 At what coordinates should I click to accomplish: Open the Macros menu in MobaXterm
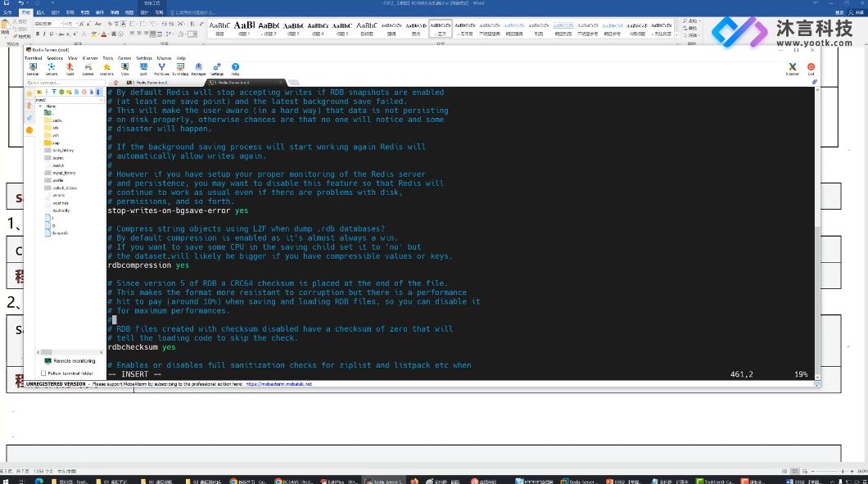pyautogui.click(x=164, y=57)
